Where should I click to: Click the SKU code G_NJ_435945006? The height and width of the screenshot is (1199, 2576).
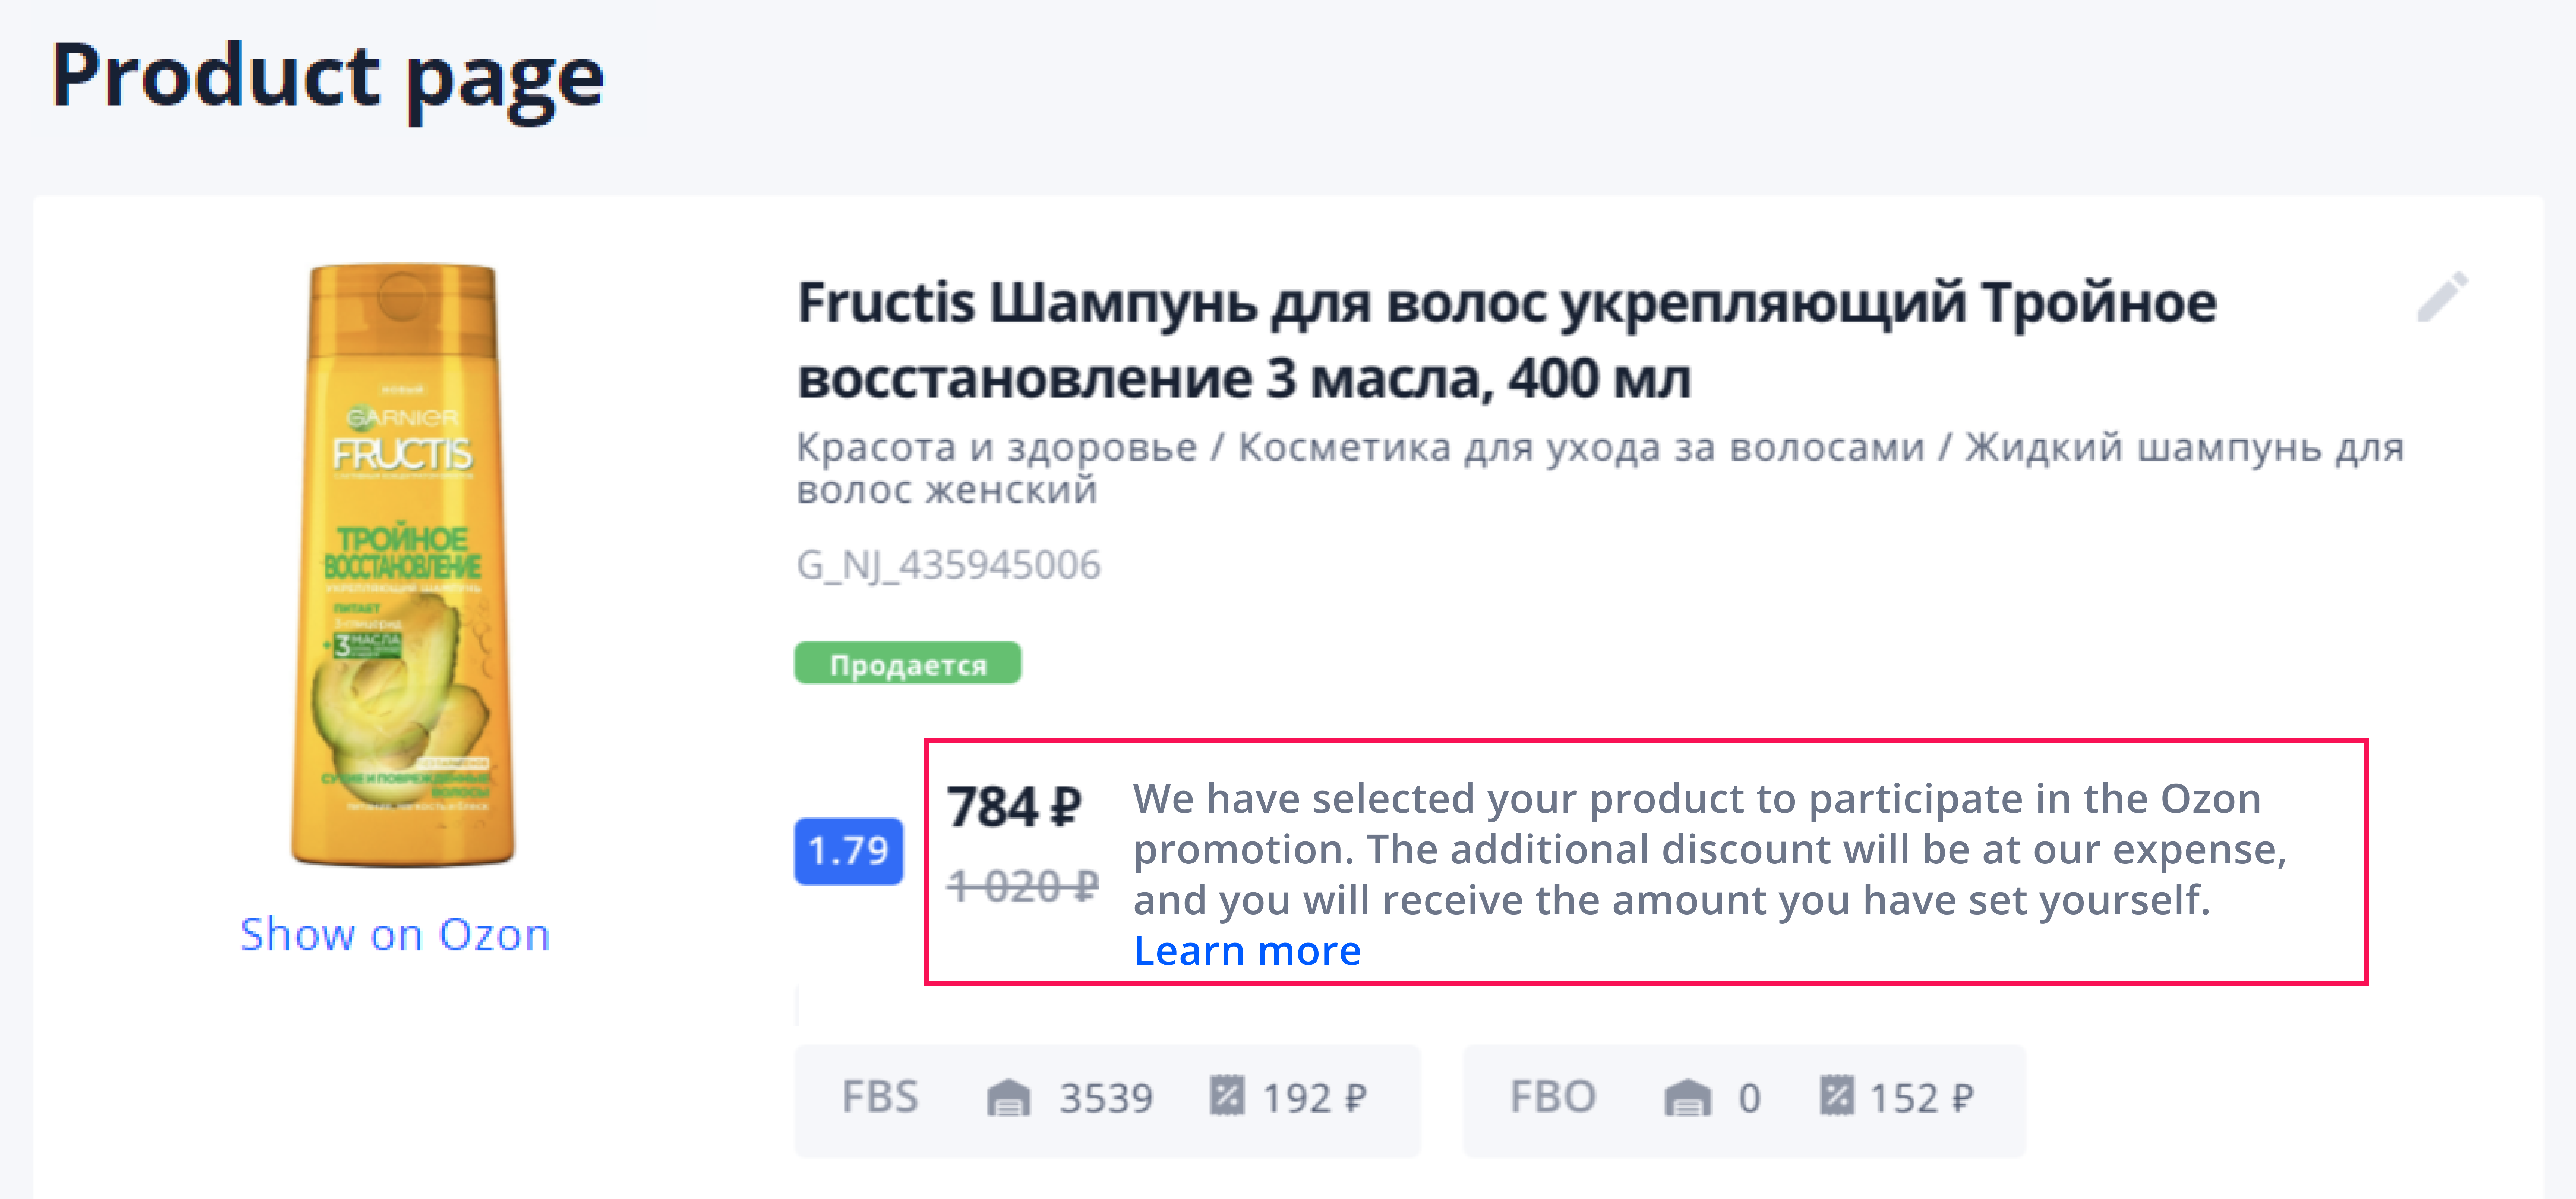tap(948, 565)
